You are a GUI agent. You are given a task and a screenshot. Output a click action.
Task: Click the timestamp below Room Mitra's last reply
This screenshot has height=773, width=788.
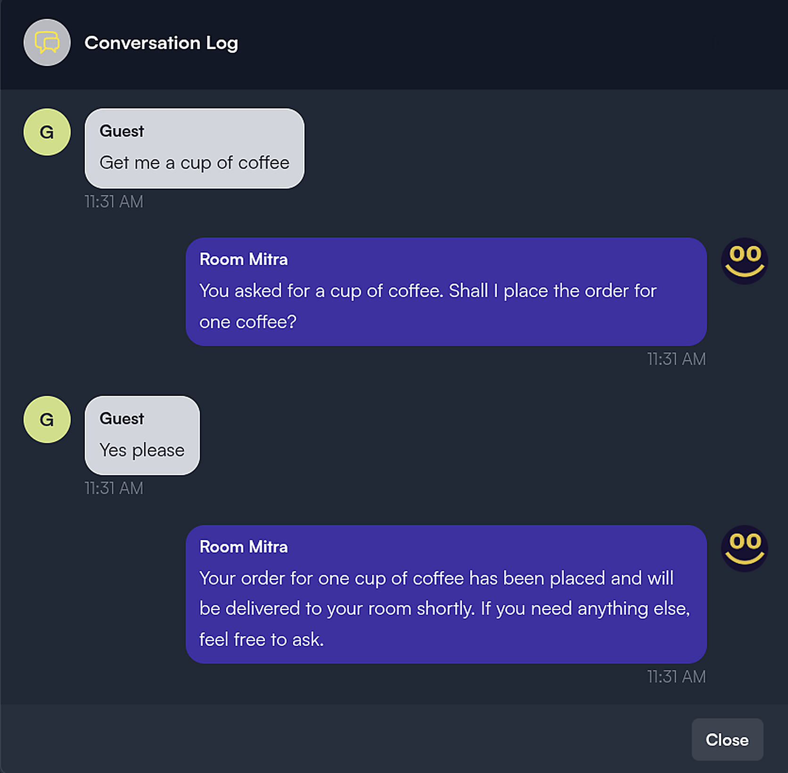676,677
